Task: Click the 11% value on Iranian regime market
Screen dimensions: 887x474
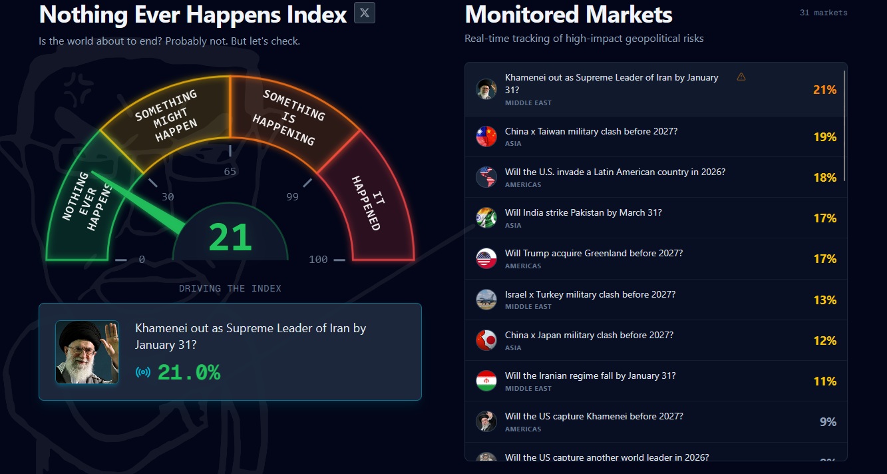Action: coord(824,381)
